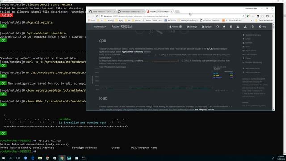Open 'this wikipedia article' link under load
Viewport: 286px width, 161px height.
pyautogui.click(x=204, y=110)
